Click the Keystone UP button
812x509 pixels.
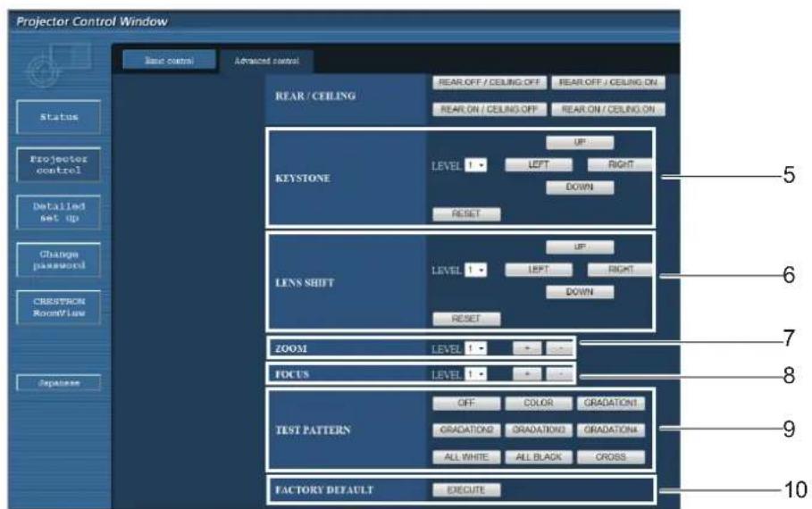580,142
